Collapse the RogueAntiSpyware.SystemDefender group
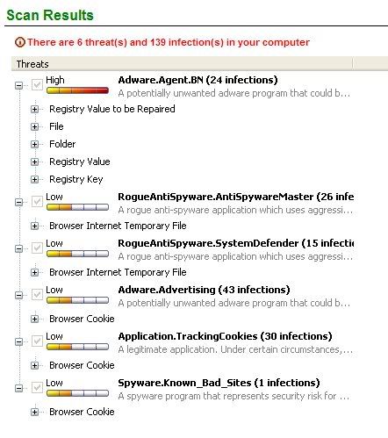 [x=19, y=248]
